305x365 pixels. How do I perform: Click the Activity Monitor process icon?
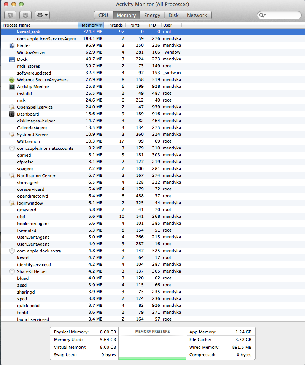[12, 87]
